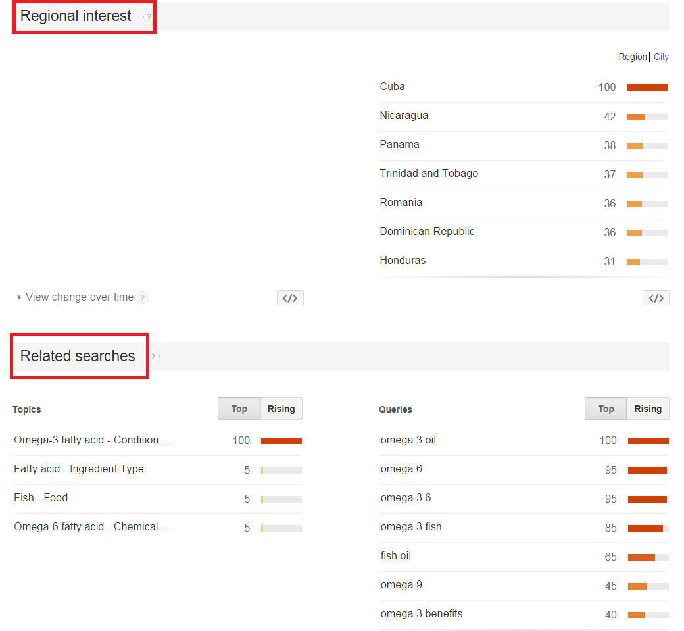Click the omega 3 benefits query row

pyautogui.click(x=420, y=613)
